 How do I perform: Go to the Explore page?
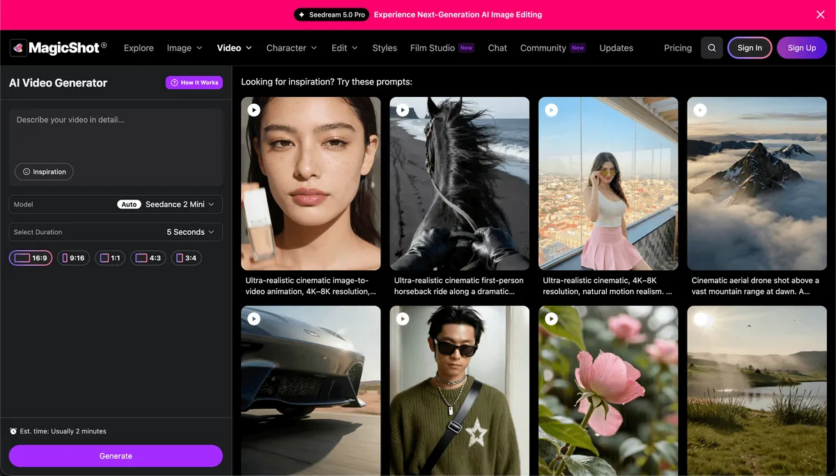tap(139, 48)
